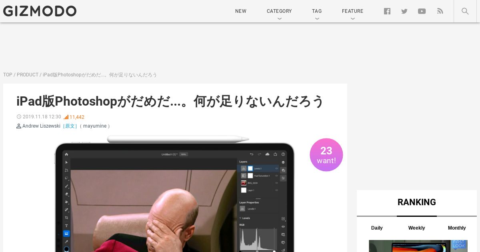Click author name Andrew Liszewski
Image resolution: width=480 pixels, height=252 pixels.
[x=41, y=126]
